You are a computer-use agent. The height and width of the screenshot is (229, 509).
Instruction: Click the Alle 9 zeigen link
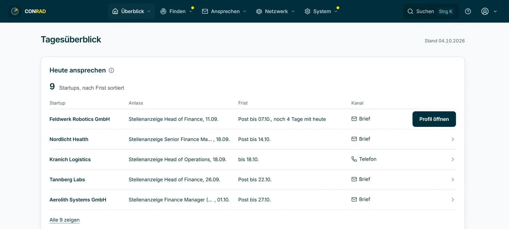tap(65, 220)
